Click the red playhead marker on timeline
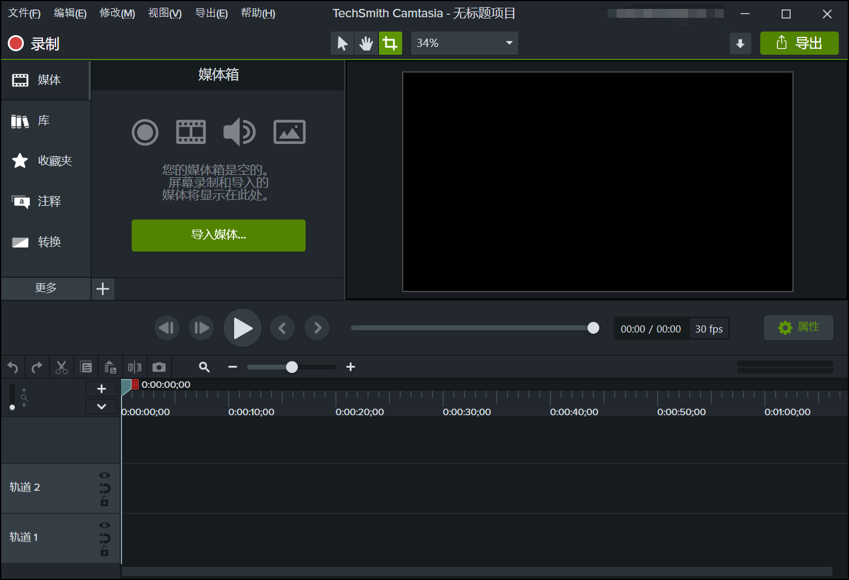This screenshot has height=580, width=849. pos(135,385)
